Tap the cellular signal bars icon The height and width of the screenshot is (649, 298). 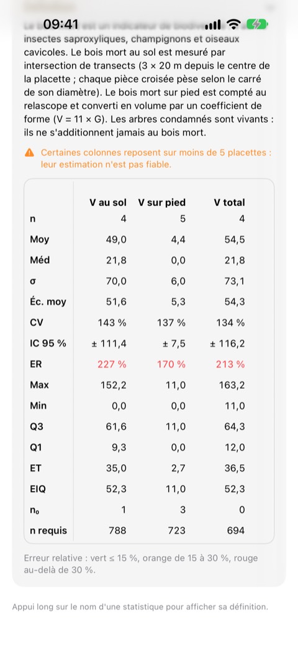pyautogui.click(x=213, y=25)
